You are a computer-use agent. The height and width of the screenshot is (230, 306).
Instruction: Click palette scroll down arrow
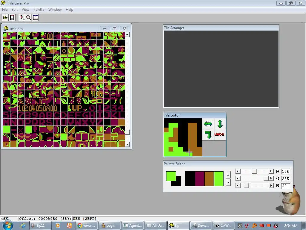[228, 182]
